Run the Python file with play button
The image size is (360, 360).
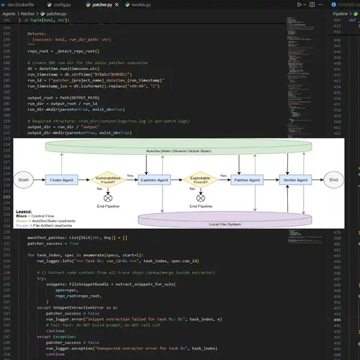tap(299, 4)
